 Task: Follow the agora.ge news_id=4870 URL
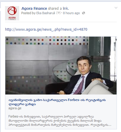pyautogui.click(x=46, y=30)
